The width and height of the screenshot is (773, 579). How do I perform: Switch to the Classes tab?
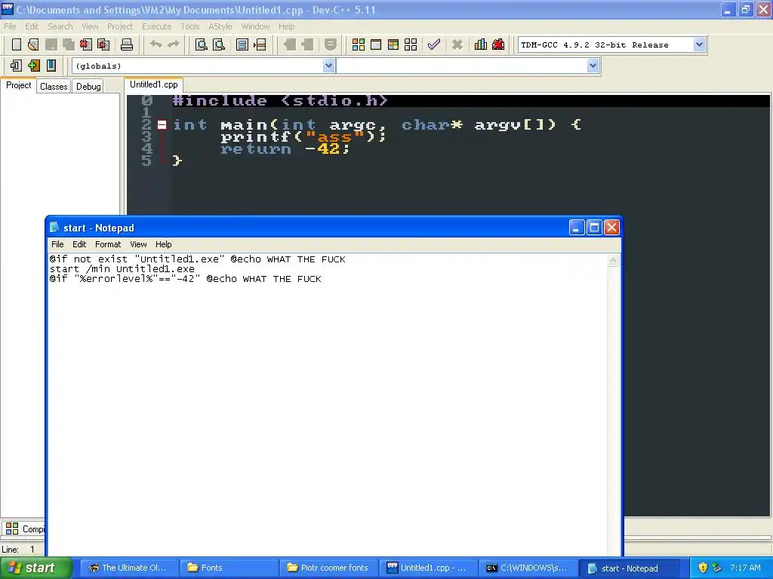54,87
